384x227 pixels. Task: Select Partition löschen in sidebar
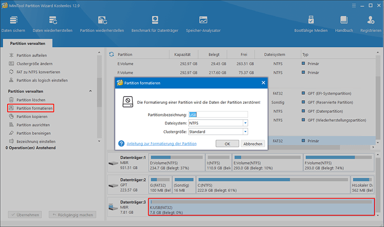click(x=31, y=100)
